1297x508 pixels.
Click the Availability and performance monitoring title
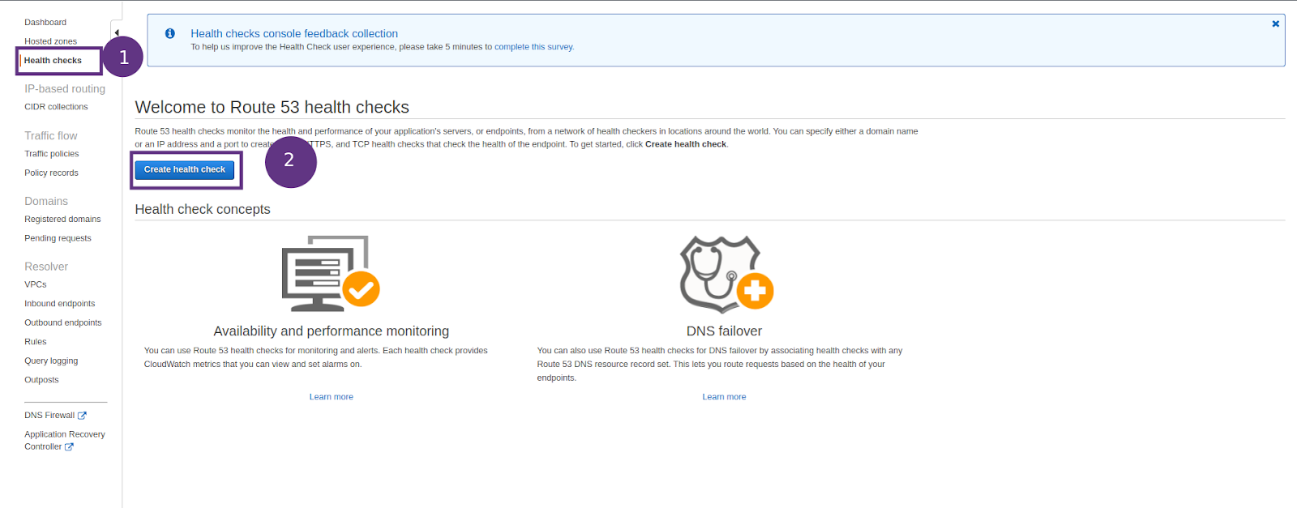[331, 331]
